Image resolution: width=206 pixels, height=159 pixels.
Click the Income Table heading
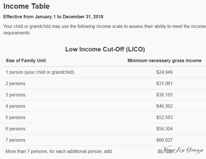coord(26,6)
